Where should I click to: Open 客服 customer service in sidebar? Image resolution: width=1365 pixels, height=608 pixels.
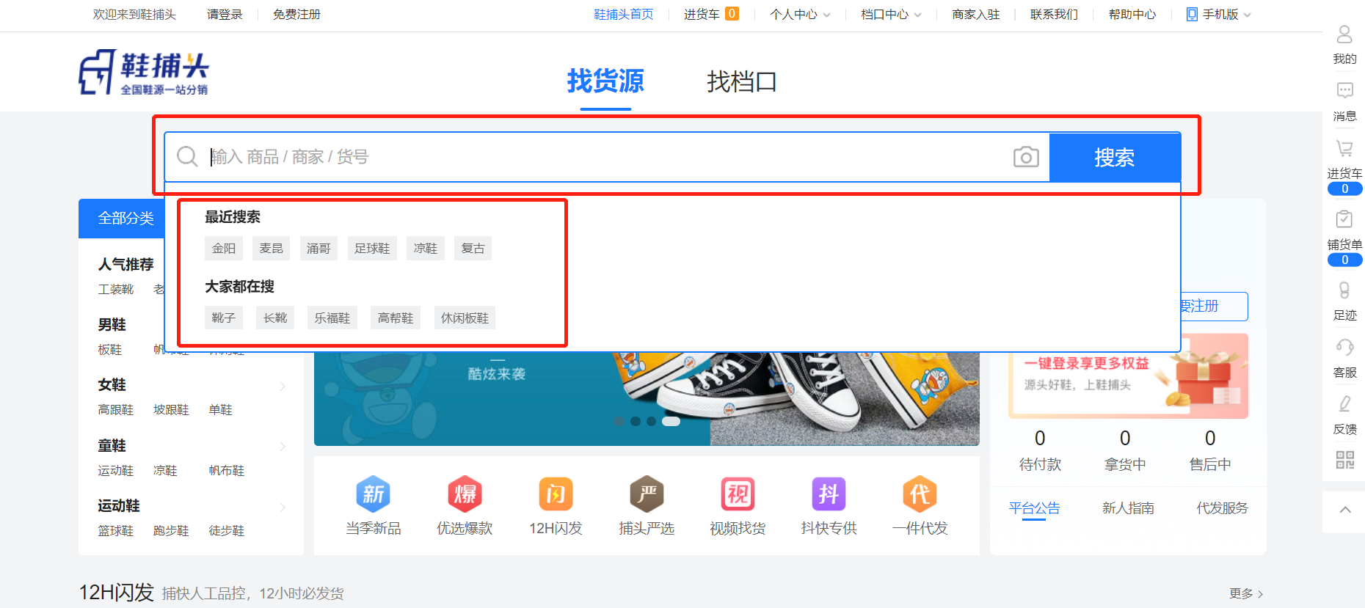[x=1344, y=348]
